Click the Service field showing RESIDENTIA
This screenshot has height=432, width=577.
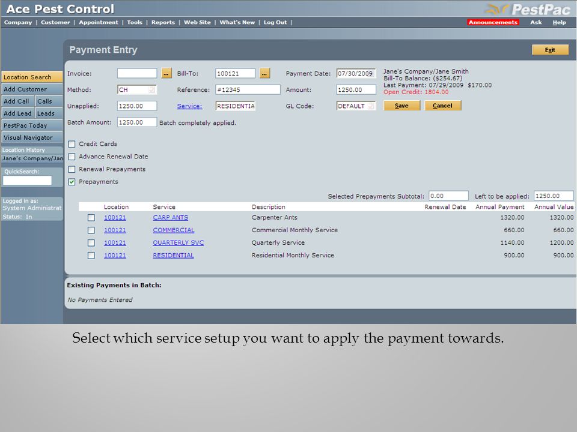click(235, 106)
